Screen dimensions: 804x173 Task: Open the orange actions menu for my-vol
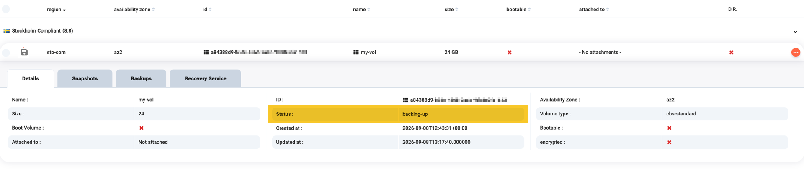click(x=796, y=52)
